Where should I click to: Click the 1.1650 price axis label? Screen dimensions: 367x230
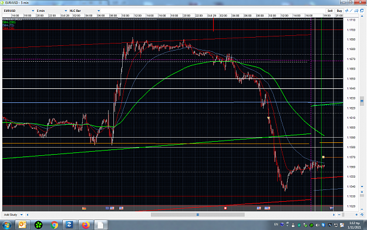(351, 79)
